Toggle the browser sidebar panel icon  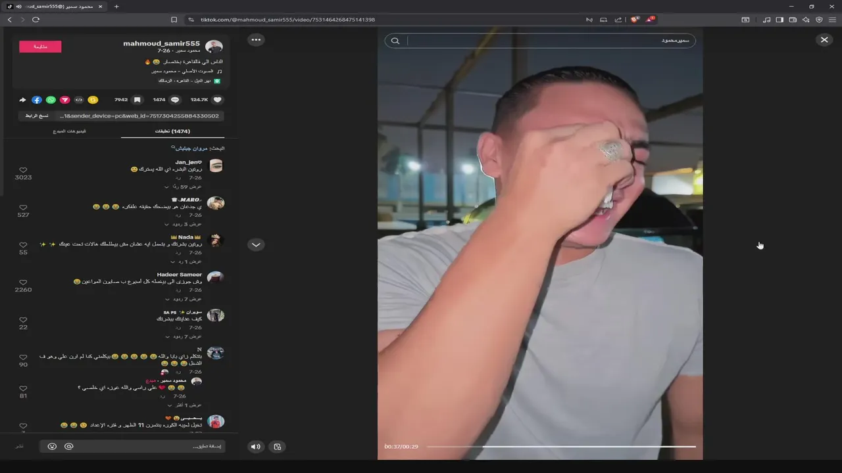tap(780, 20)
